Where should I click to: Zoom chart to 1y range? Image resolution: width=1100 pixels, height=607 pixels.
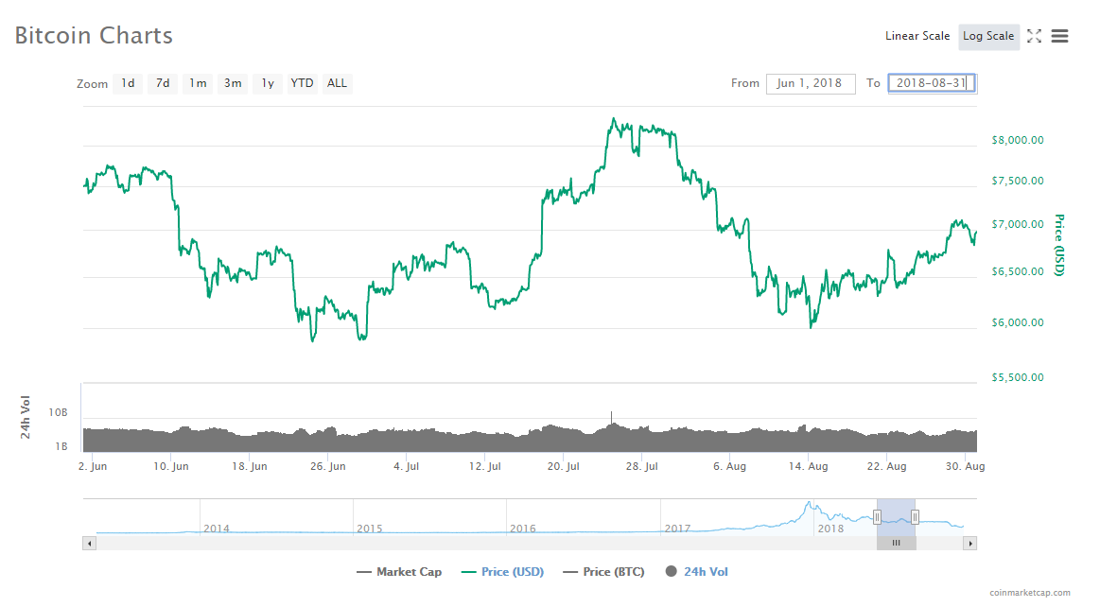pyautogui.click(x=268, y=83)
